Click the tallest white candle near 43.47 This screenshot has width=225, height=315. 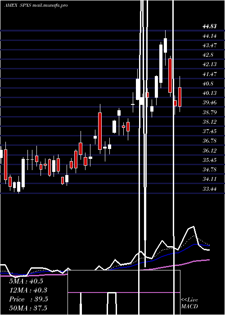161,63
